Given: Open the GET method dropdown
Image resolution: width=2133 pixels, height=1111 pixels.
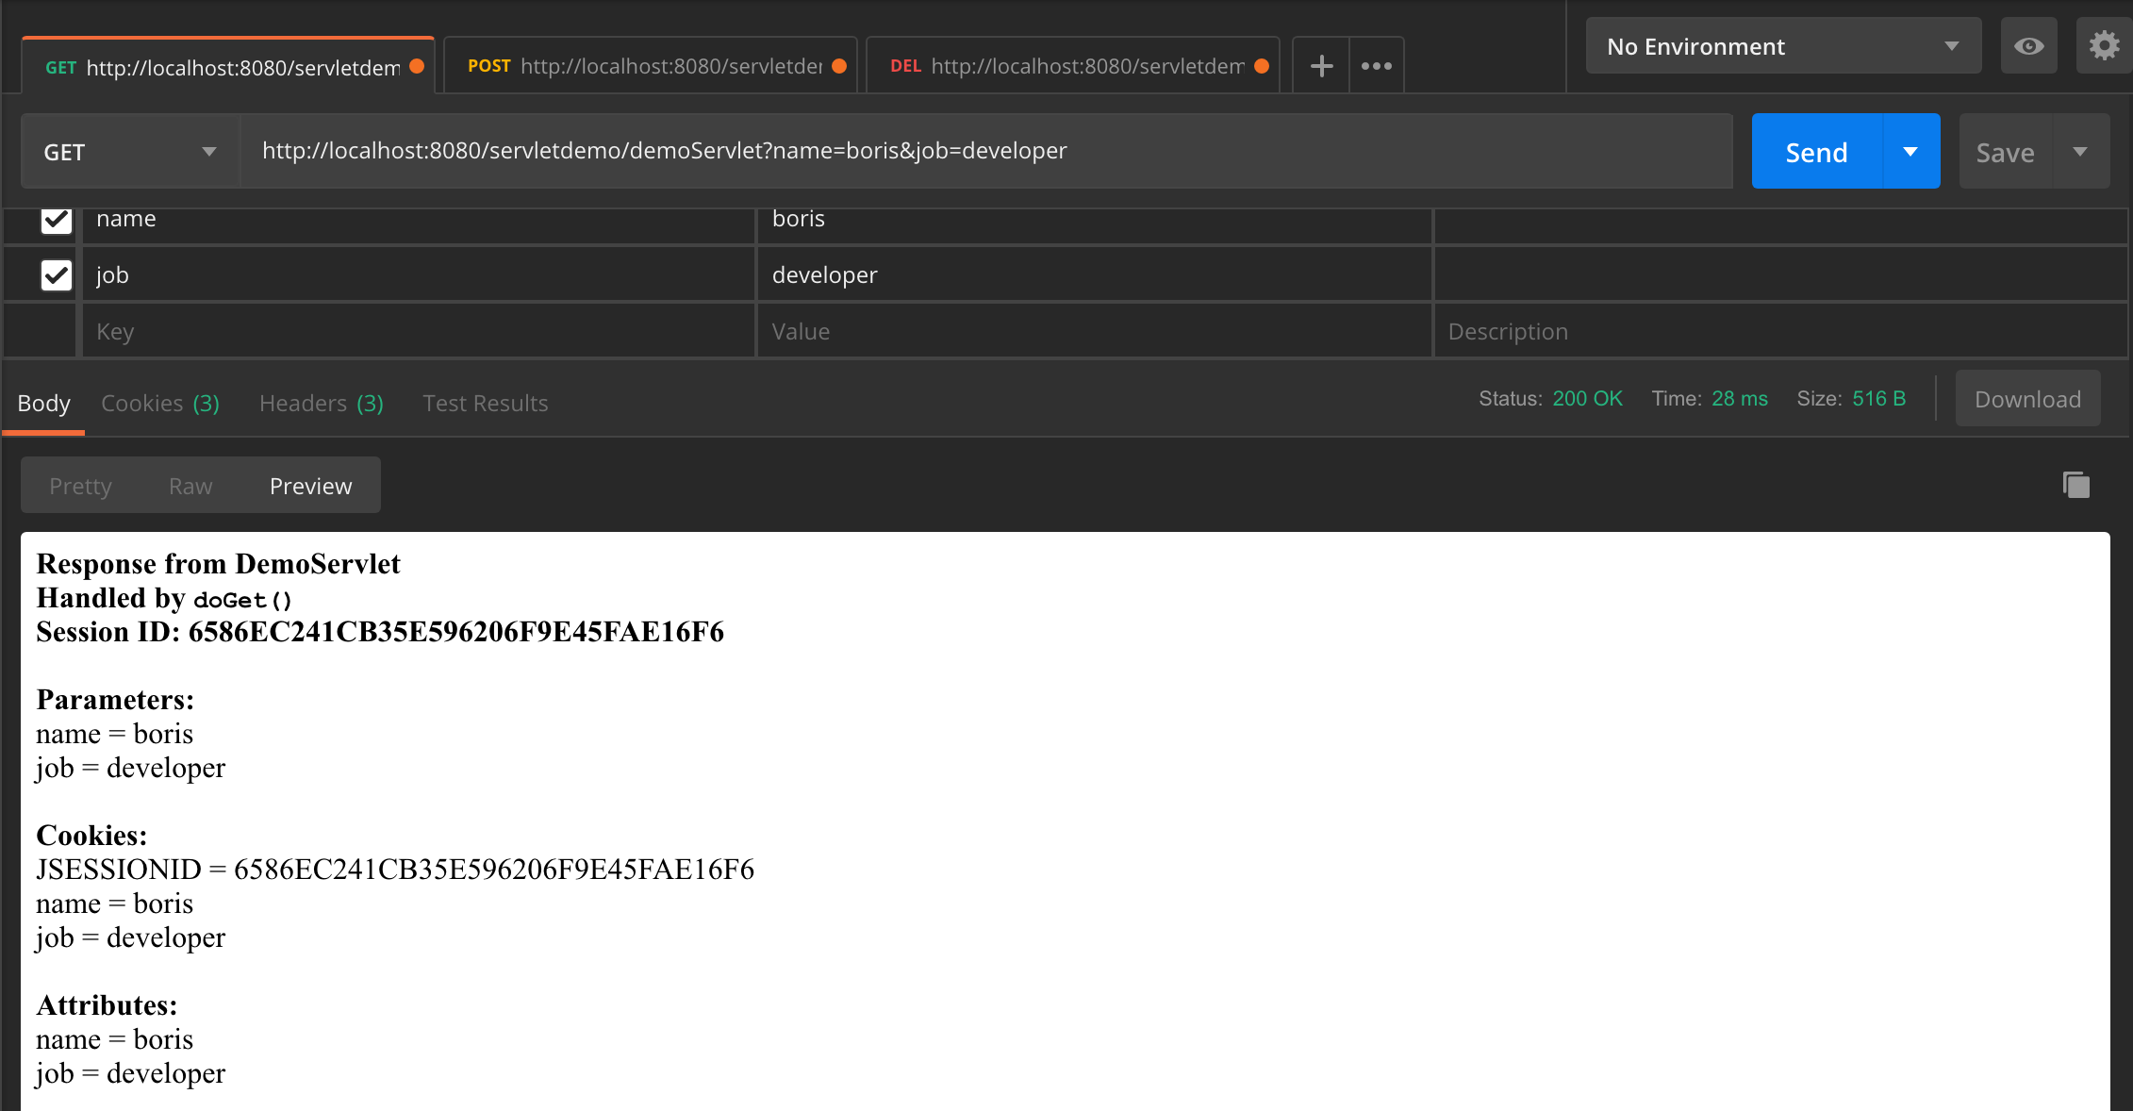Looking at the screenshot, I should [x=127, y=151].
